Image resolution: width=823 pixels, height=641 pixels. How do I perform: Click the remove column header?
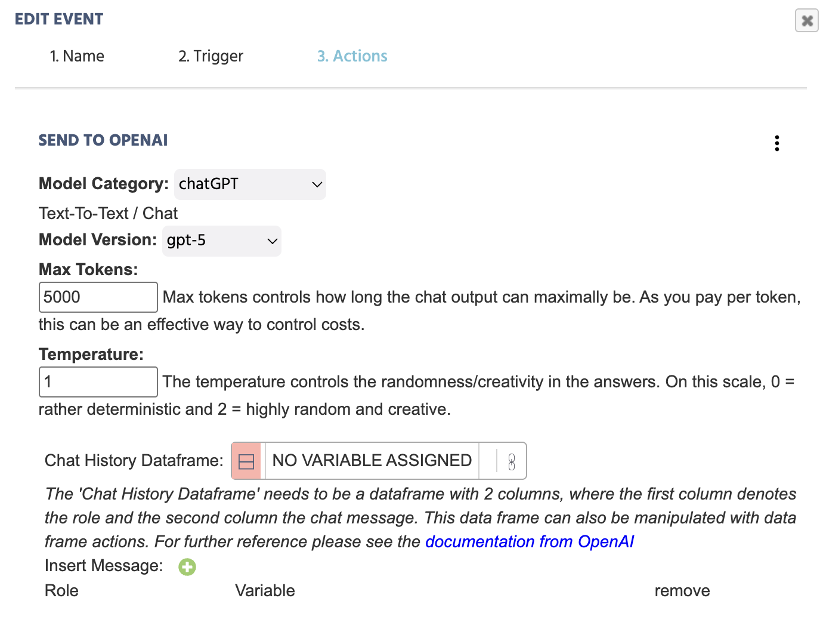coord(682,590)
